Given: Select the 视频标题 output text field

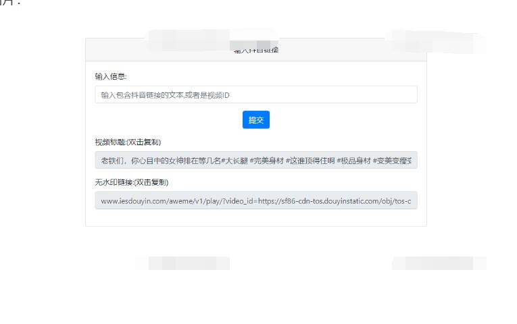Looking at the screenshot, I should (255, 161).
